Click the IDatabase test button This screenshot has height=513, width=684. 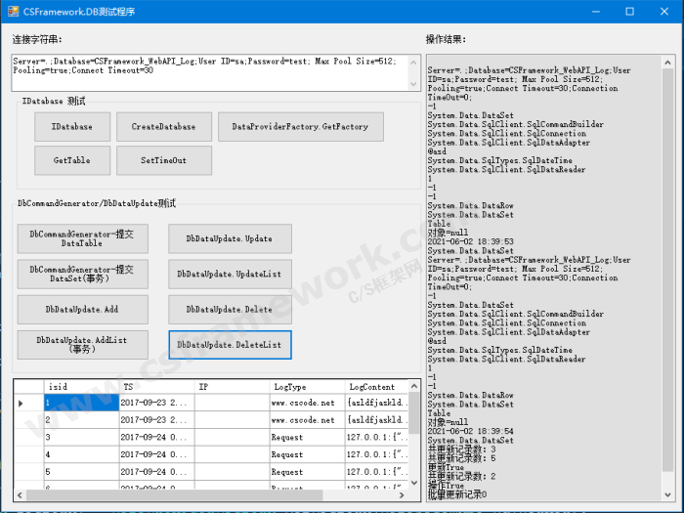click(72, 127)
